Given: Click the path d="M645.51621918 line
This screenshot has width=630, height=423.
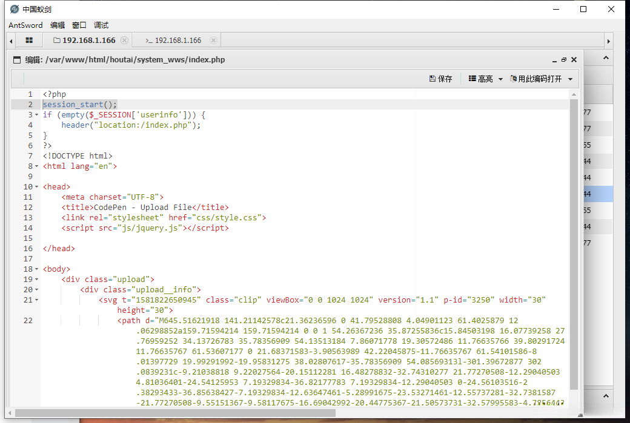Looking at the screenshot, I should pos(317,321).
